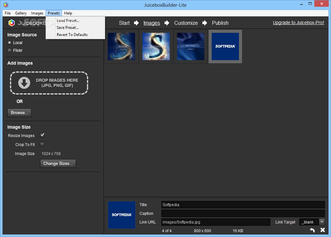Click the 4 of 4 image counter
Image resolution: width=331 pixels, height=237 pixels.
tap(167, 231)
